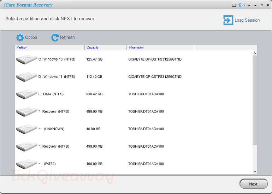Click the GIGABYTE info in D: Windows 11 row
This screenshot has height=194, width=272.
155,77
